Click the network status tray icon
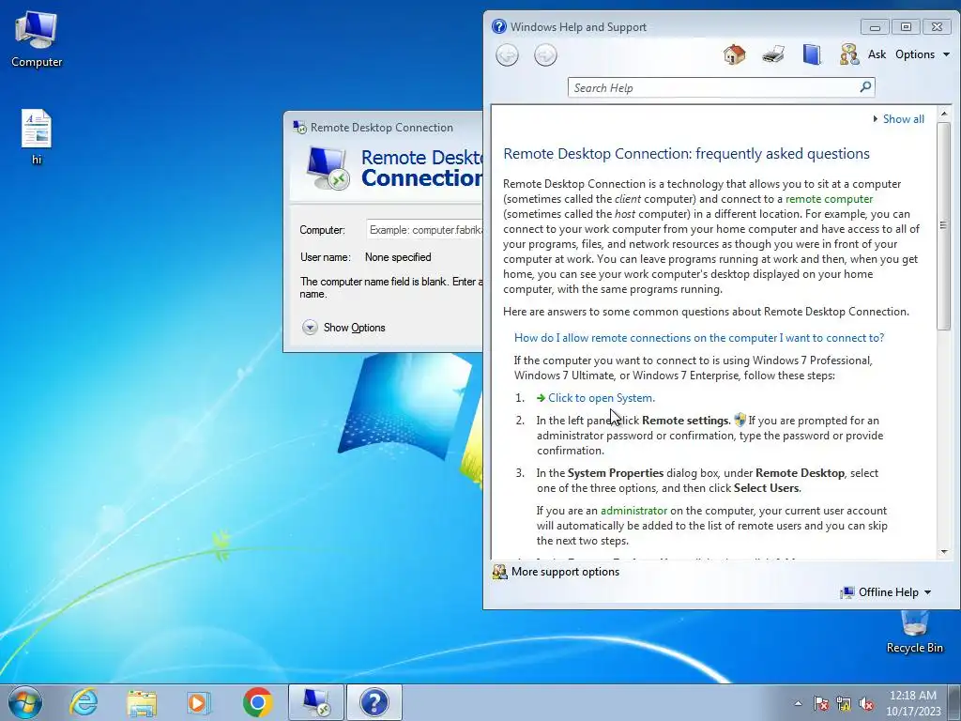This screenshot has width=961, height=721. click(844, 703)
